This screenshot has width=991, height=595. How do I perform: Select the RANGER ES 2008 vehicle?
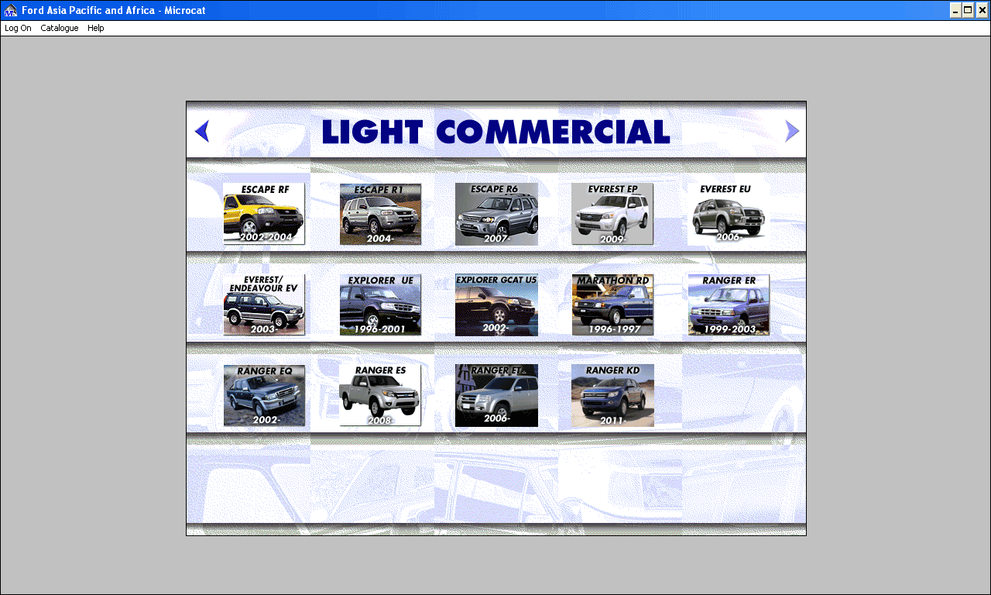point(380,395)
